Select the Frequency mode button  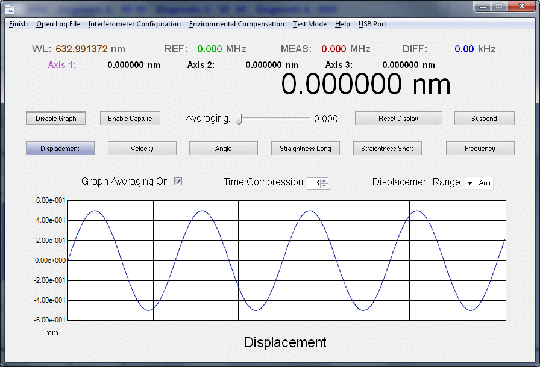pos(480,149)
